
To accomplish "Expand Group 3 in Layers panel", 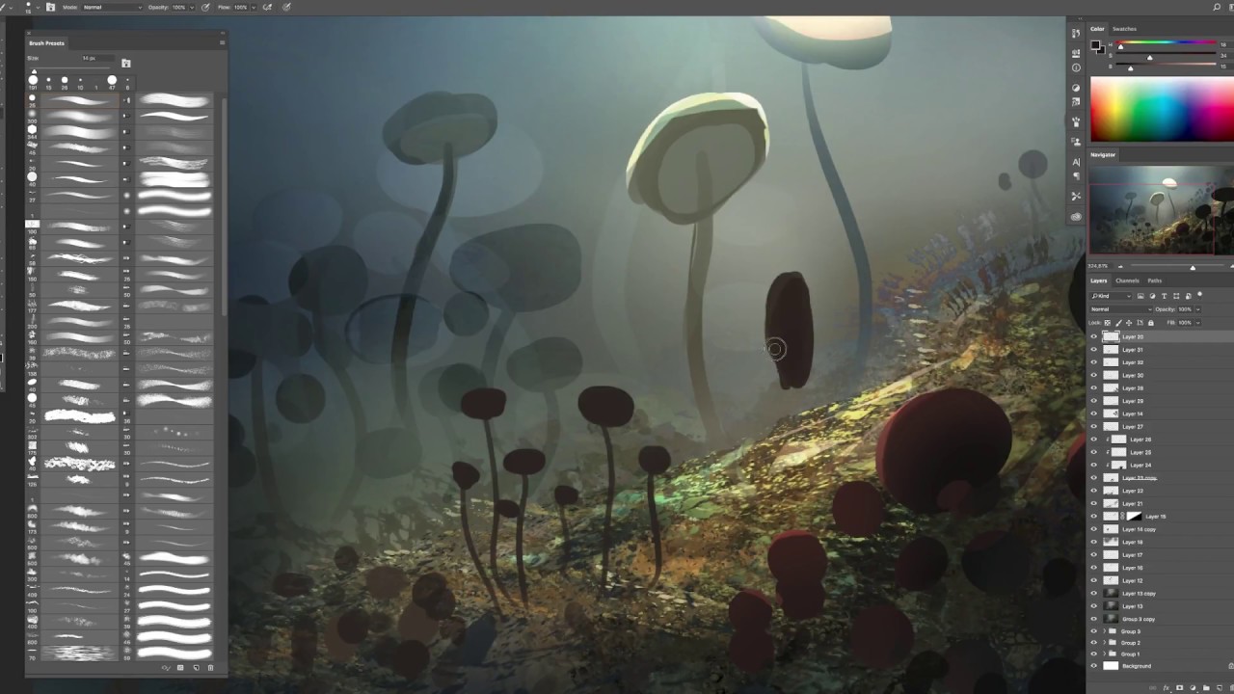I will [x=1104, y=631].
